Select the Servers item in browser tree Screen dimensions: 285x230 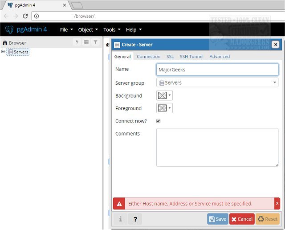[x=18, y=52]
